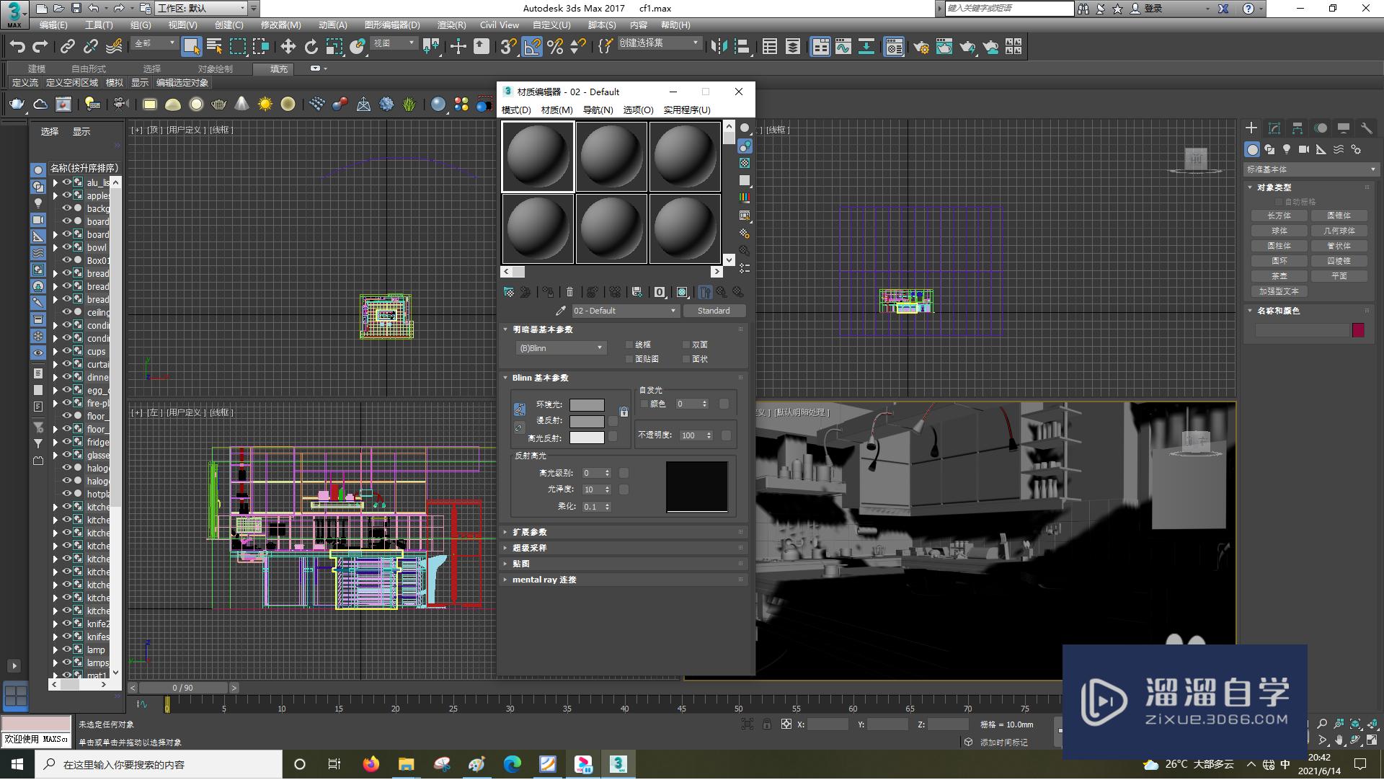Enable the 双面 two-sided checkbox
Image resolution: width=1384 pixels, height=780 pixels.
click(686, 345)
